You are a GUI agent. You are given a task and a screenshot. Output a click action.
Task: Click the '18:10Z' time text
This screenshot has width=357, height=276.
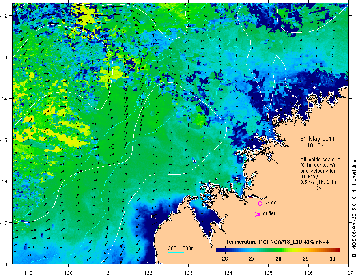[315, 145]
